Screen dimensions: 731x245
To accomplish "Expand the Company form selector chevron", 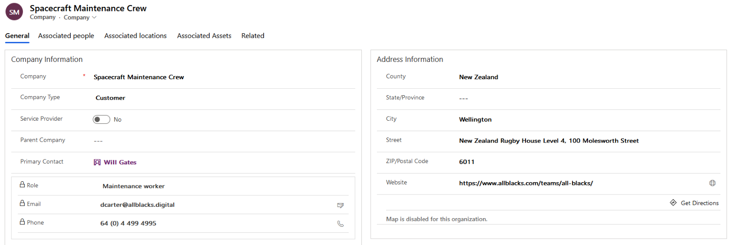I will (95, 17).
